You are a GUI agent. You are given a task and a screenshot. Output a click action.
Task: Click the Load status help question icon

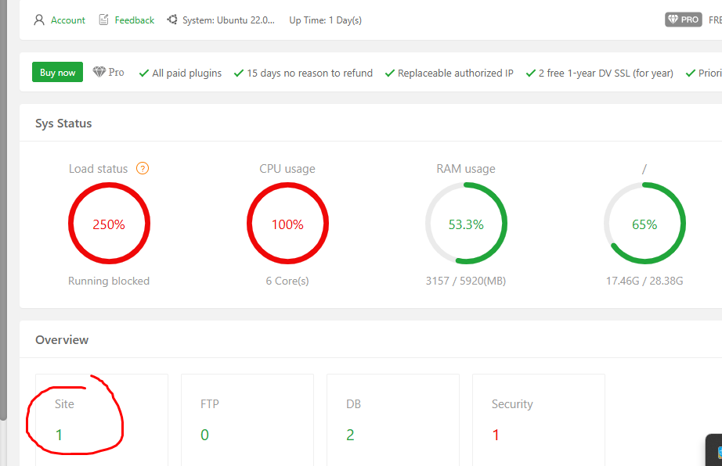pos(143,169)
